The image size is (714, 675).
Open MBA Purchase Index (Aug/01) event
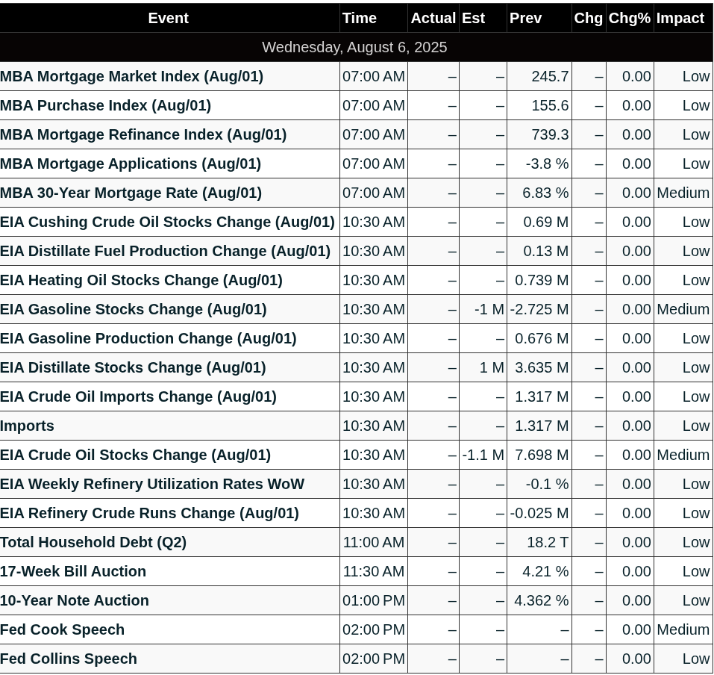(106, 105)
